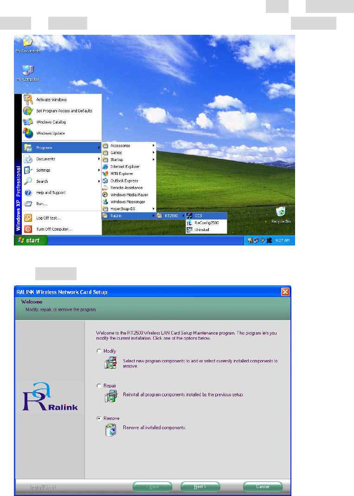
Task: Open the RT2500 folder menu entry
Action: pyautogui.click(x=171, y=216)
